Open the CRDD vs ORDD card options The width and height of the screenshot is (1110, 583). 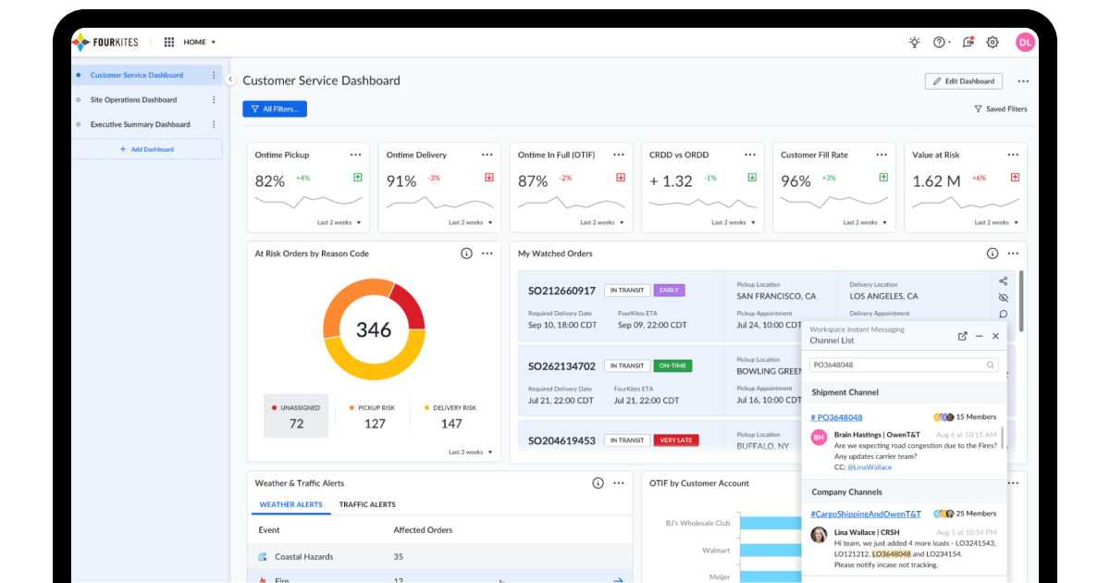[x=750, y=155]
